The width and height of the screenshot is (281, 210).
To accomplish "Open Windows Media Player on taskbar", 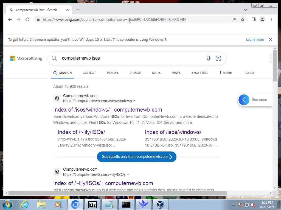I will point(58,205).
